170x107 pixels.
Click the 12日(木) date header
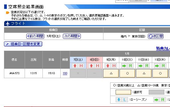tap(160, 59)
